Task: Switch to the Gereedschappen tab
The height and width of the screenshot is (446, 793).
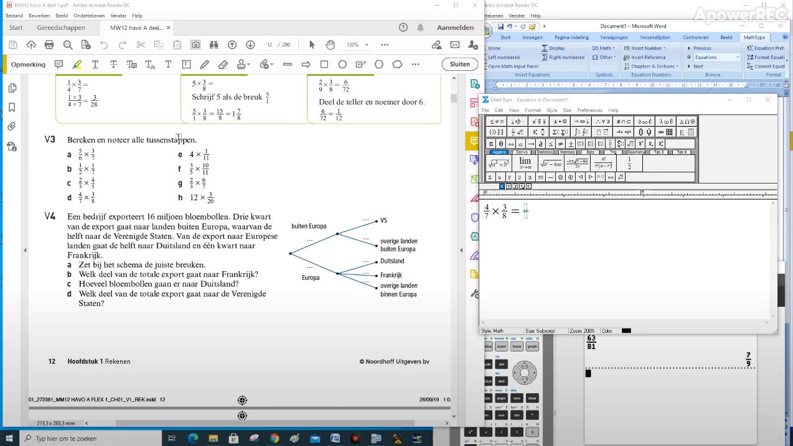Action: point(61,27)
